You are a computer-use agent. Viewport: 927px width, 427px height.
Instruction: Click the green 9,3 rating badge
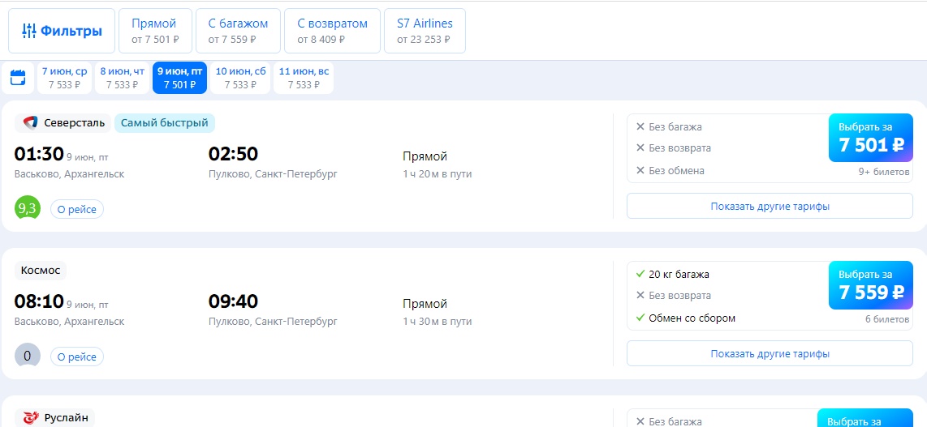tap(28, 208)
